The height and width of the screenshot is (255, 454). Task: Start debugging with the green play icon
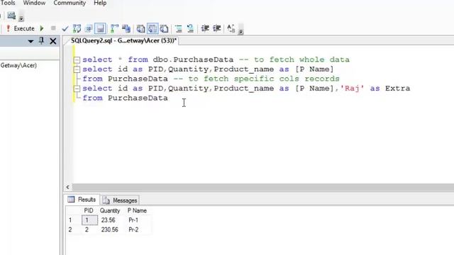coord(42,28)
